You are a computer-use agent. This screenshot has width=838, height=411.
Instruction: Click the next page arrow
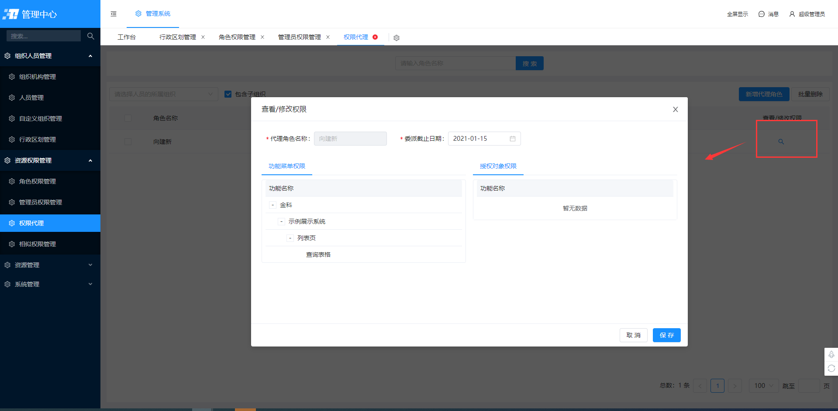(x=735, y=386)
